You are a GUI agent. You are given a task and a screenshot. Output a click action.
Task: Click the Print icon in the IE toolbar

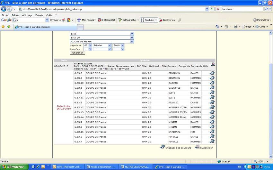pos(235,27)
